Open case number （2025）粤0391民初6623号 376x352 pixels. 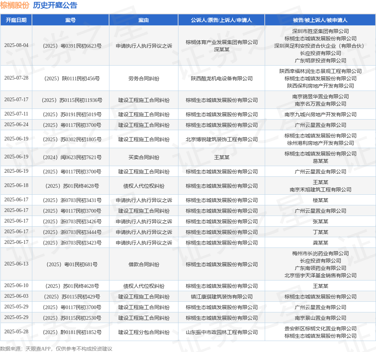click(x=70, y=46)
